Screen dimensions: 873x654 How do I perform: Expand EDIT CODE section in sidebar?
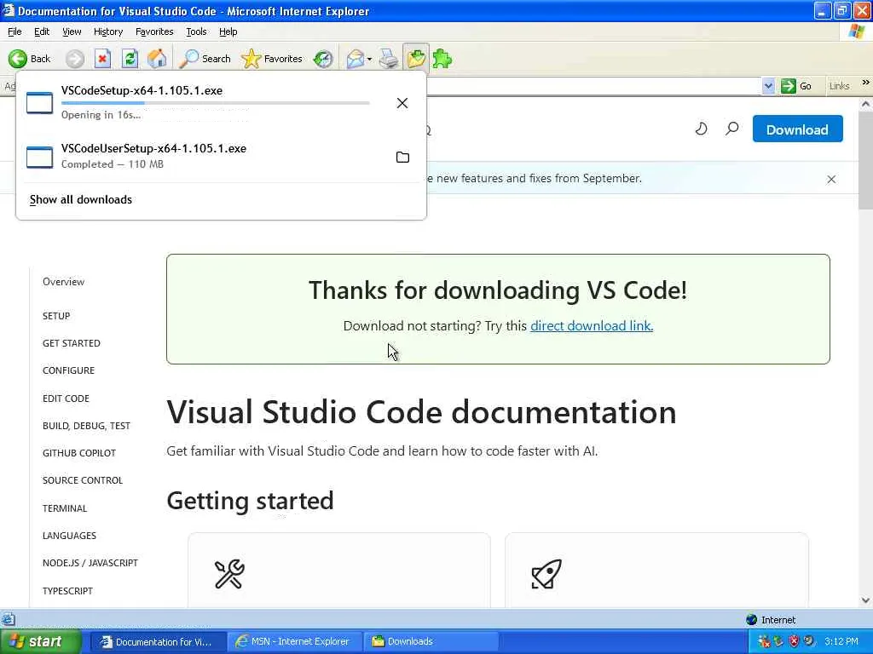pos(66,399)
